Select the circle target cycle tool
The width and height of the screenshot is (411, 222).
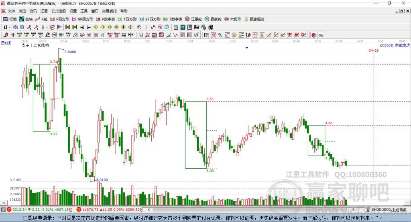82,35
